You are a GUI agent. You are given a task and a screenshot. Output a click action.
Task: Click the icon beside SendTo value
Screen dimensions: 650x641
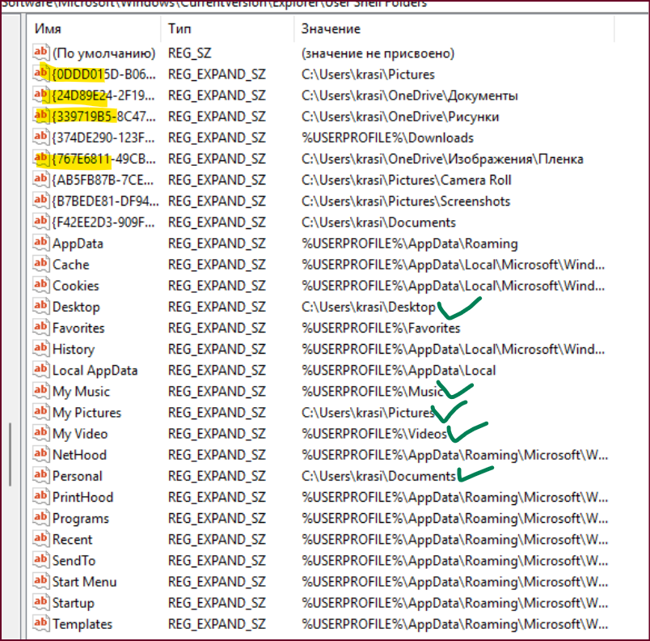(x=40, y=560)
